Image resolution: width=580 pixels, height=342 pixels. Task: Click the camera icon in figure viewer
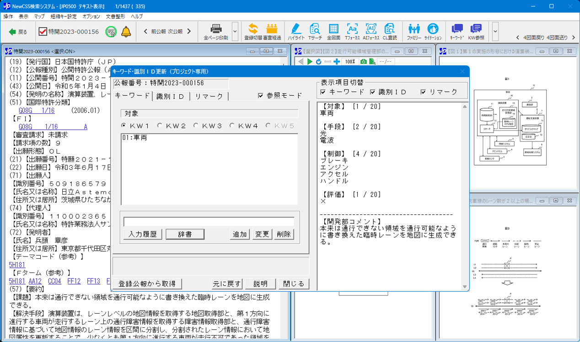point(364,61)
